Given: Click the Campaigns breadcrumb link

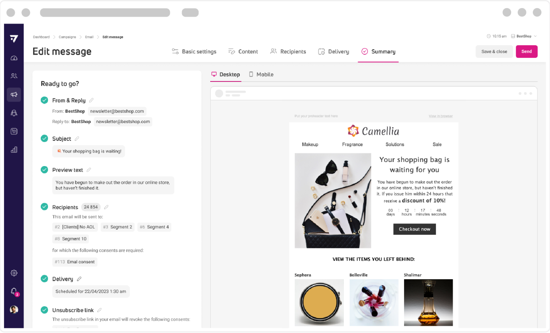Looking at the screenshot, I should (x=68, y=37).
